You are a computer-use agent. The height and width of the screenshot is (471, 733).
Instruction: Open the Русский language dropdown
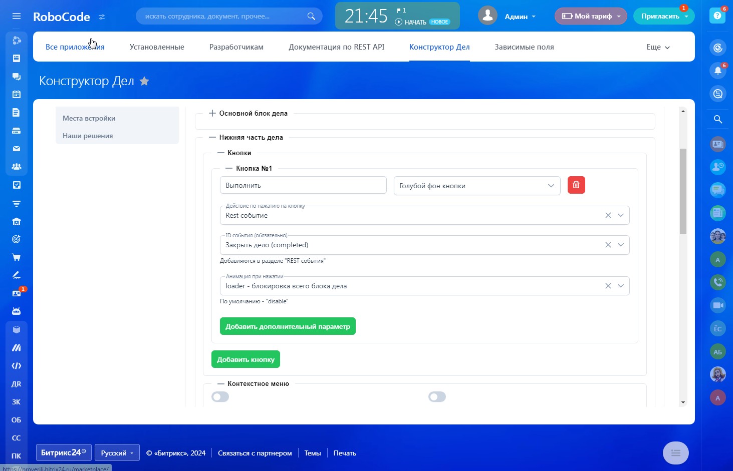pos(117,453)
